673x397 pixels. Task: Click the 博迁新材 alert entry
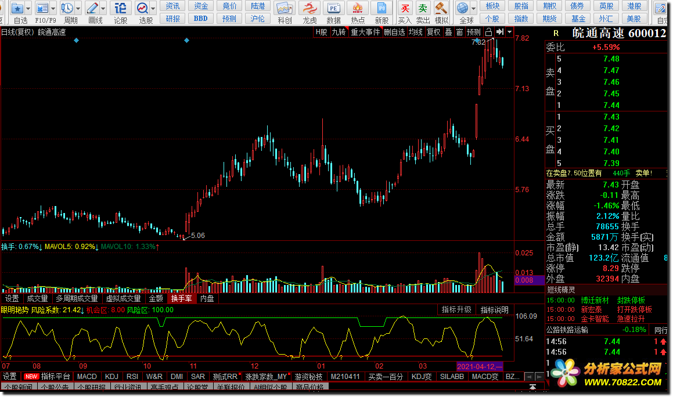click(595, 301)
